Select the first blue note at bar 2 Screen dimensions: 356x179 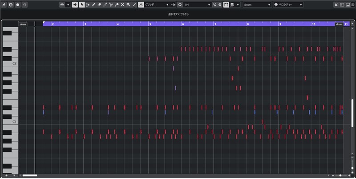[44, 112]
